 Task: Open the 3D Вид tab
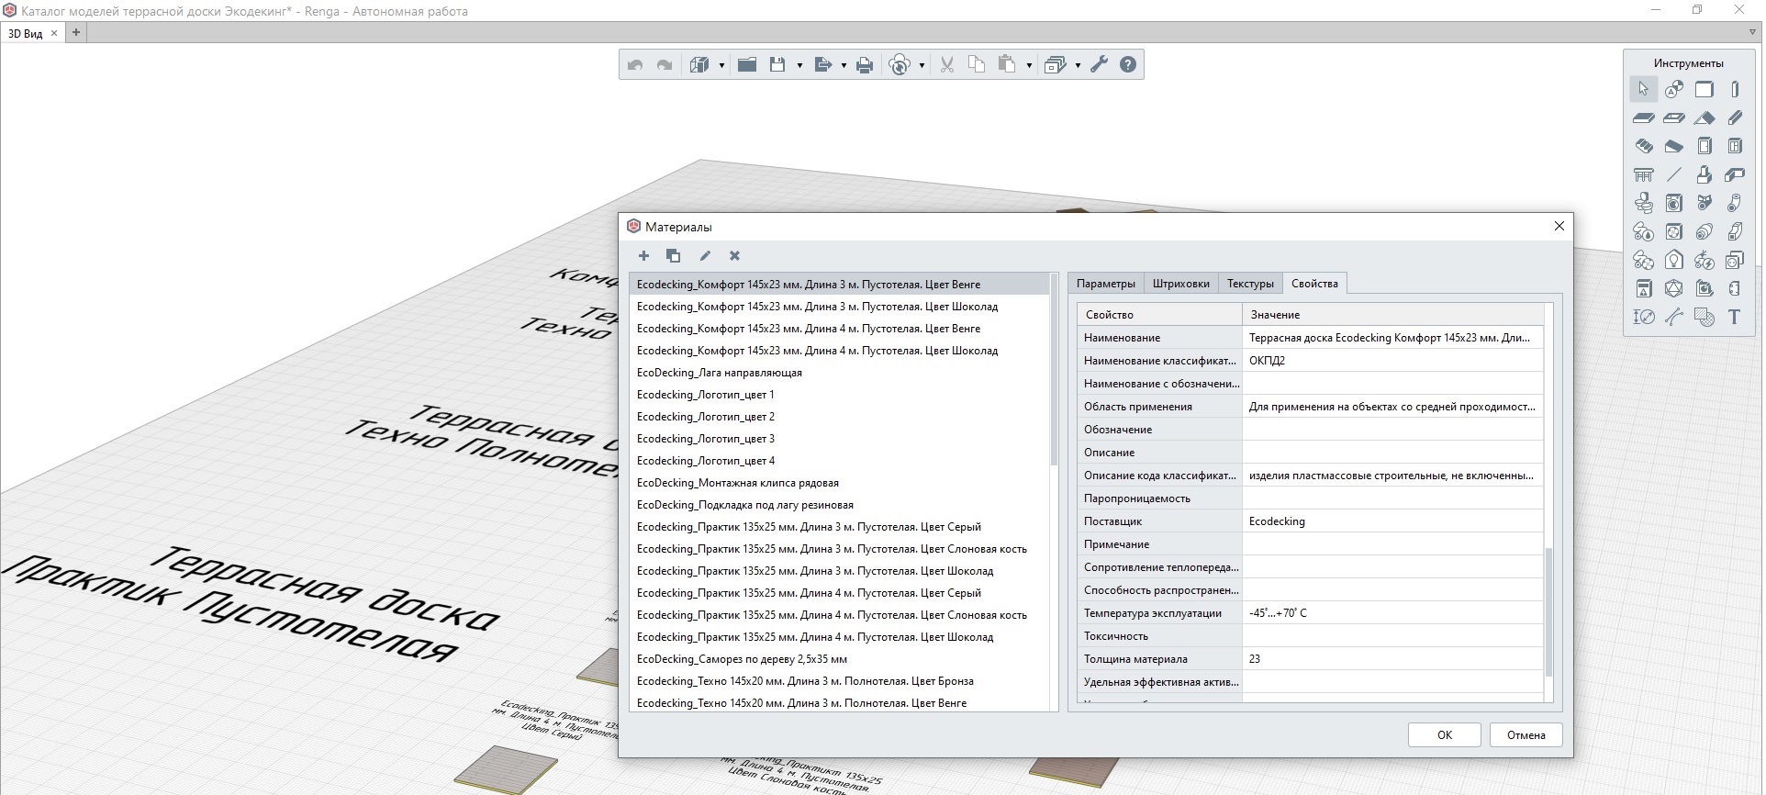[26, 33]
